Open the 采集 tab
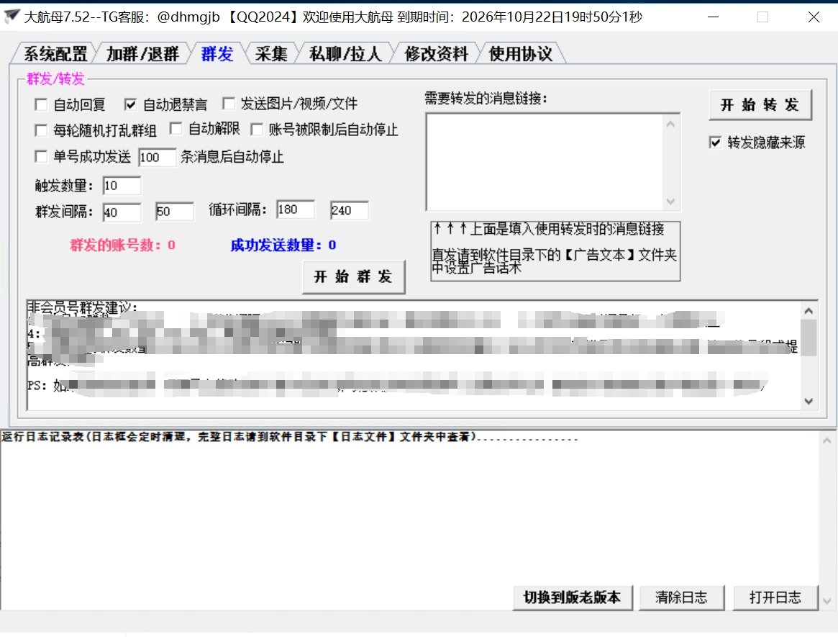 coord(271,54)
